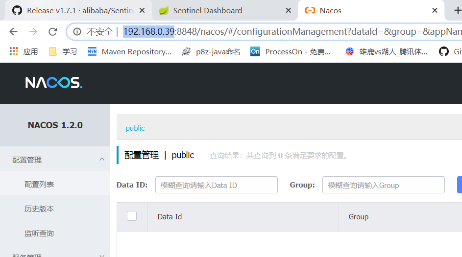Select the public namespace link
This screenshot has width=462, height=257.
coord(135,128)
